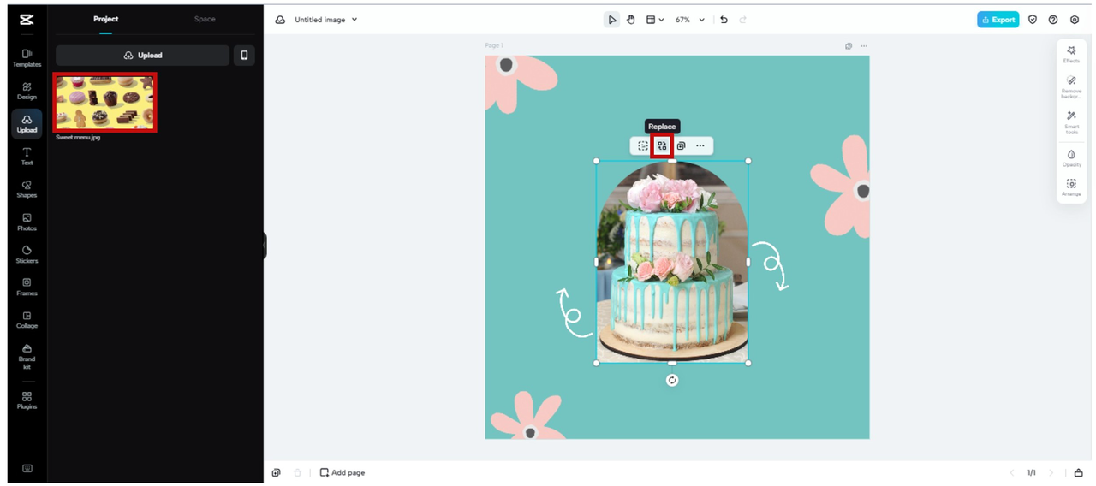The image size is (1096, 486).
Task: Select the pointer select tool
Action: pyautogui.click(x=611, y=20)
